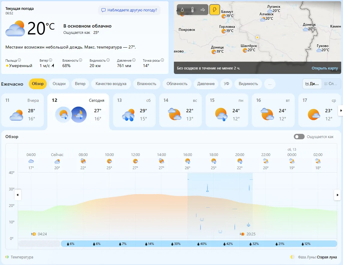Select Tuesday 16 forecast card
This screenshot has height=265, width=343.
pos(273,110)
